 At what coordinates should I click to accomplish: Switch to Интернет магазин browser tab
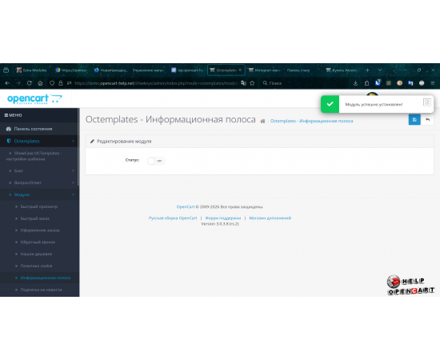tap(264, 70)
